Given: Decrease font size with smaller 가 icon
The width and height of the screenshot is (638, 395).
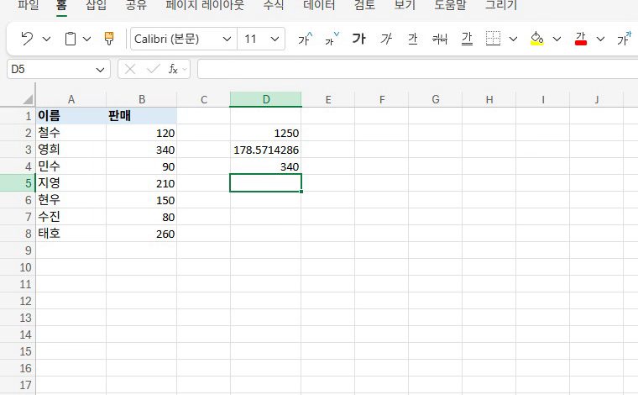Looking at the screenshot, I should click(x=332, y=39).
